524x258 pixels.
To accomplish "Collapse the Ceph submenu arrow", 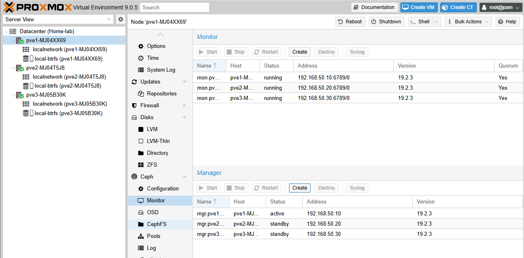I will (184, 177).
